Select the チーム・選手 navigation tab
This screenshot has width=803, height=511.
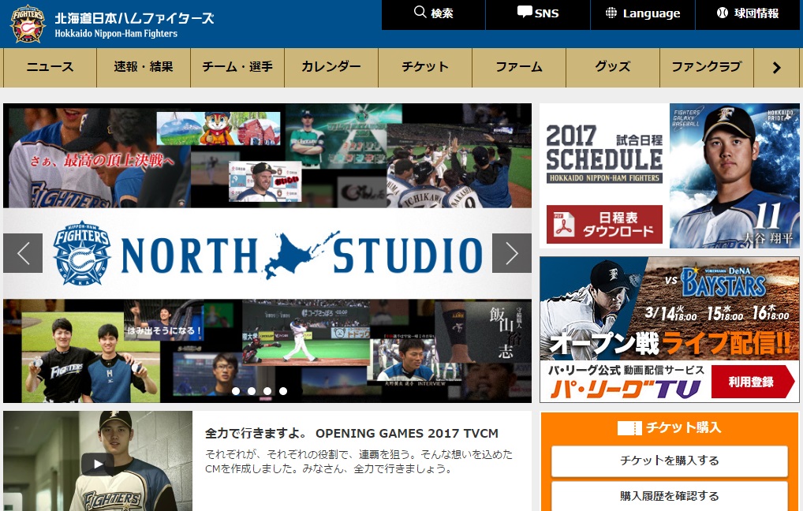(237, 68)
